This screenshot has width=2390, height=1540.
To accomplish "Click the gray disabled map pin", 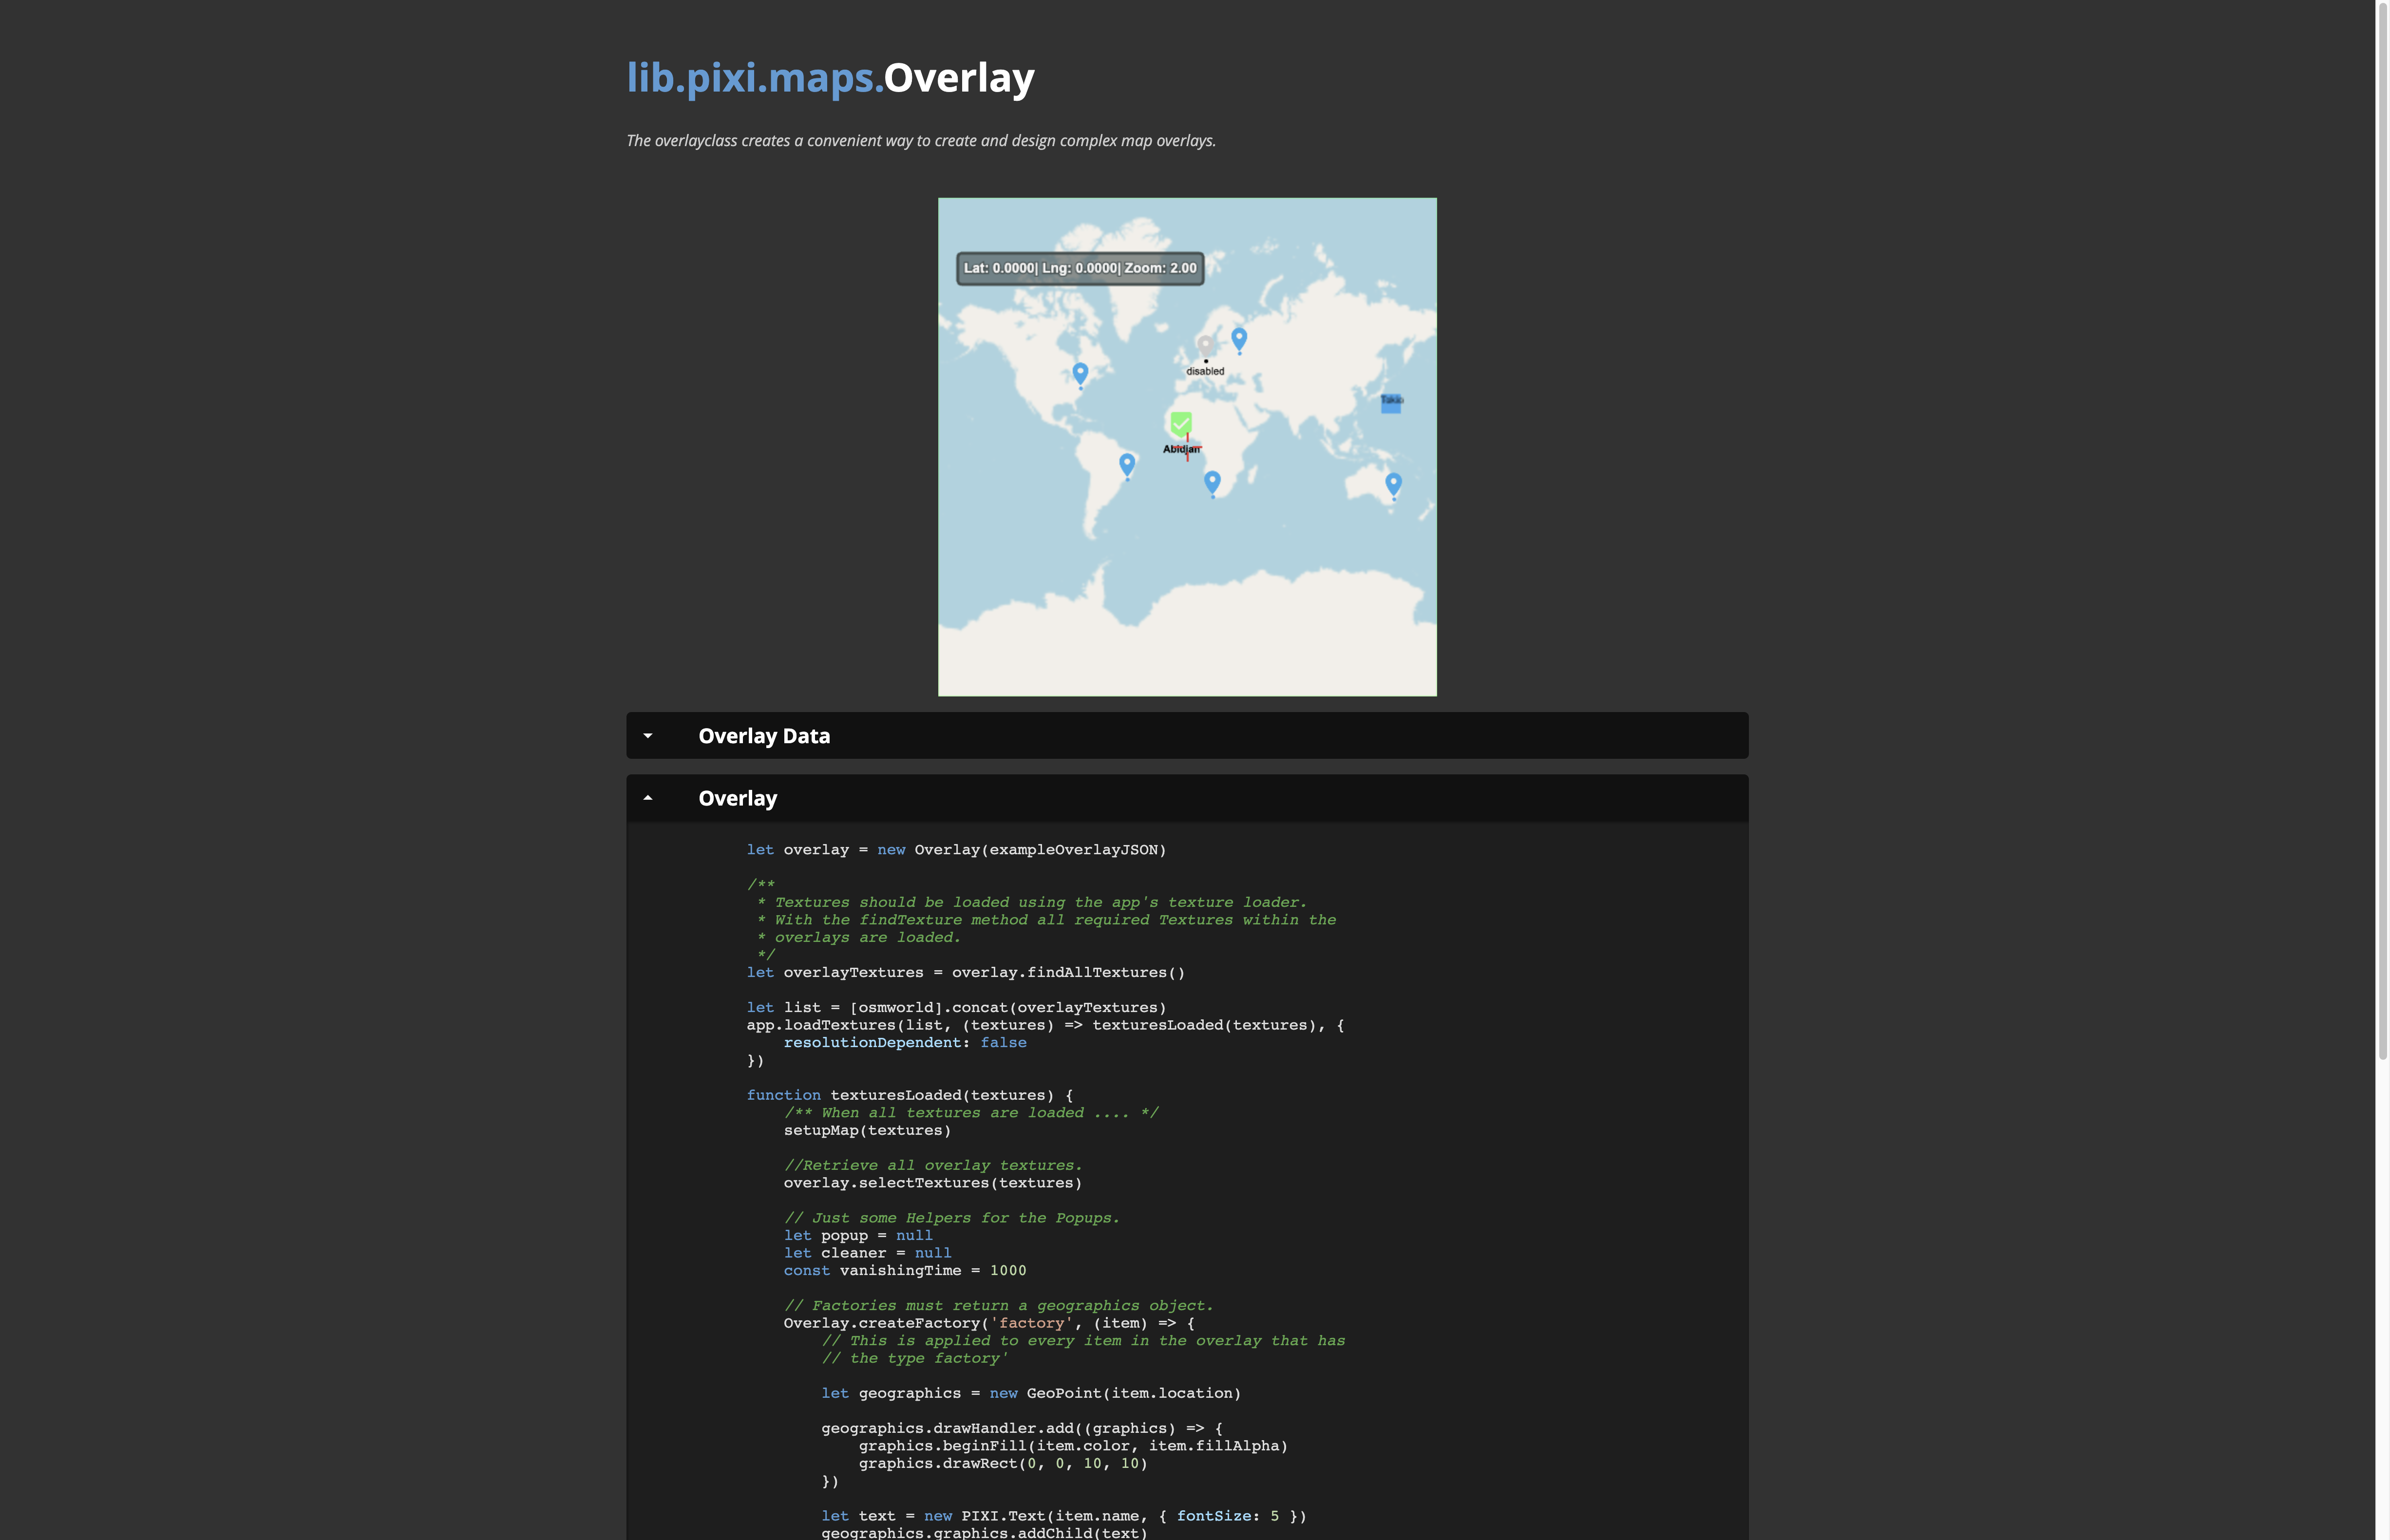I will pyautogui.click(x=1205, y=345).
